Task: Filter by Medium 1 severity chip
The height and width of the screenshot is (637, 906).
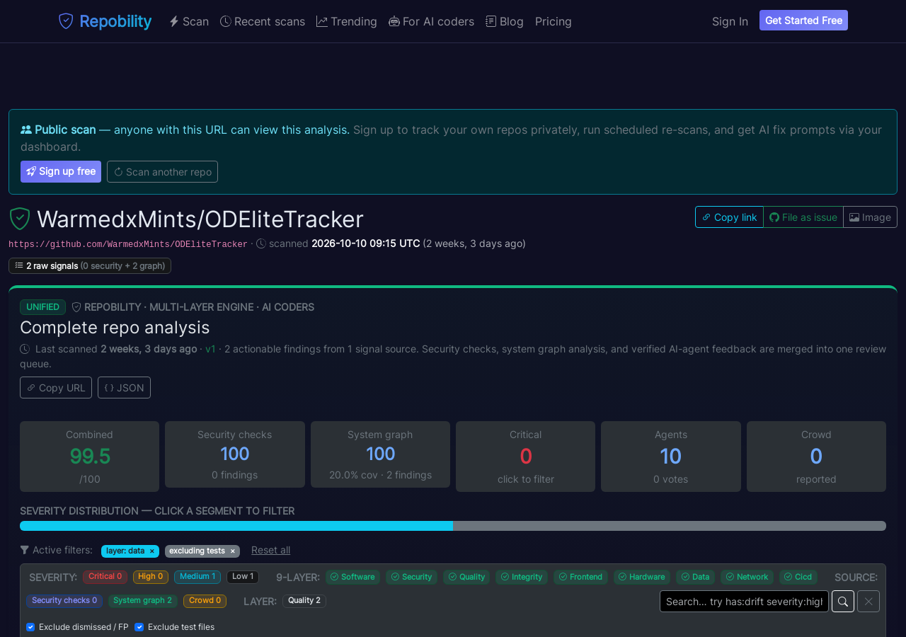Action: pyautogui.click(x=197, y=577)
